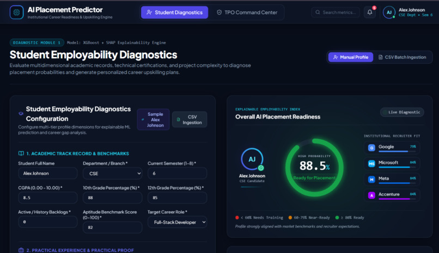Image resolution: width=439 pixels, height=253 pixels.
Task: Click the Microsoft recruiter icon
Action: point(371,164)
